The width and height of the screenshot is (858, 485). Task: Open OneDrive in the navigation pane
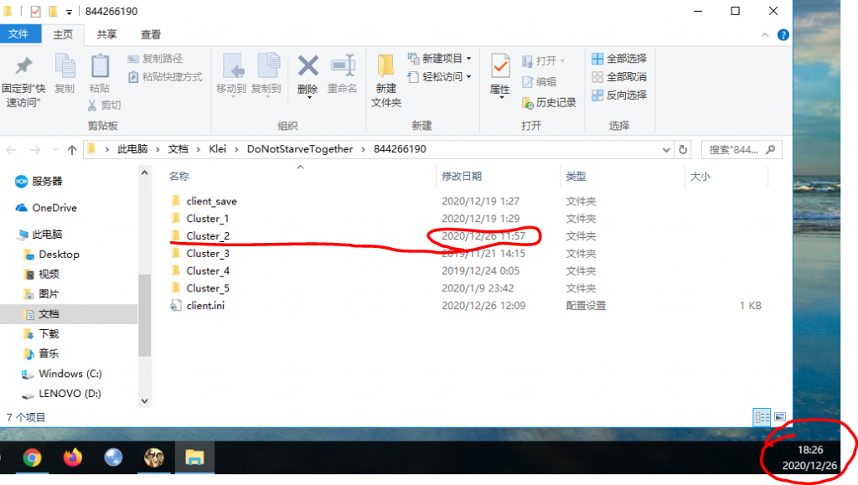click(46, 208)
